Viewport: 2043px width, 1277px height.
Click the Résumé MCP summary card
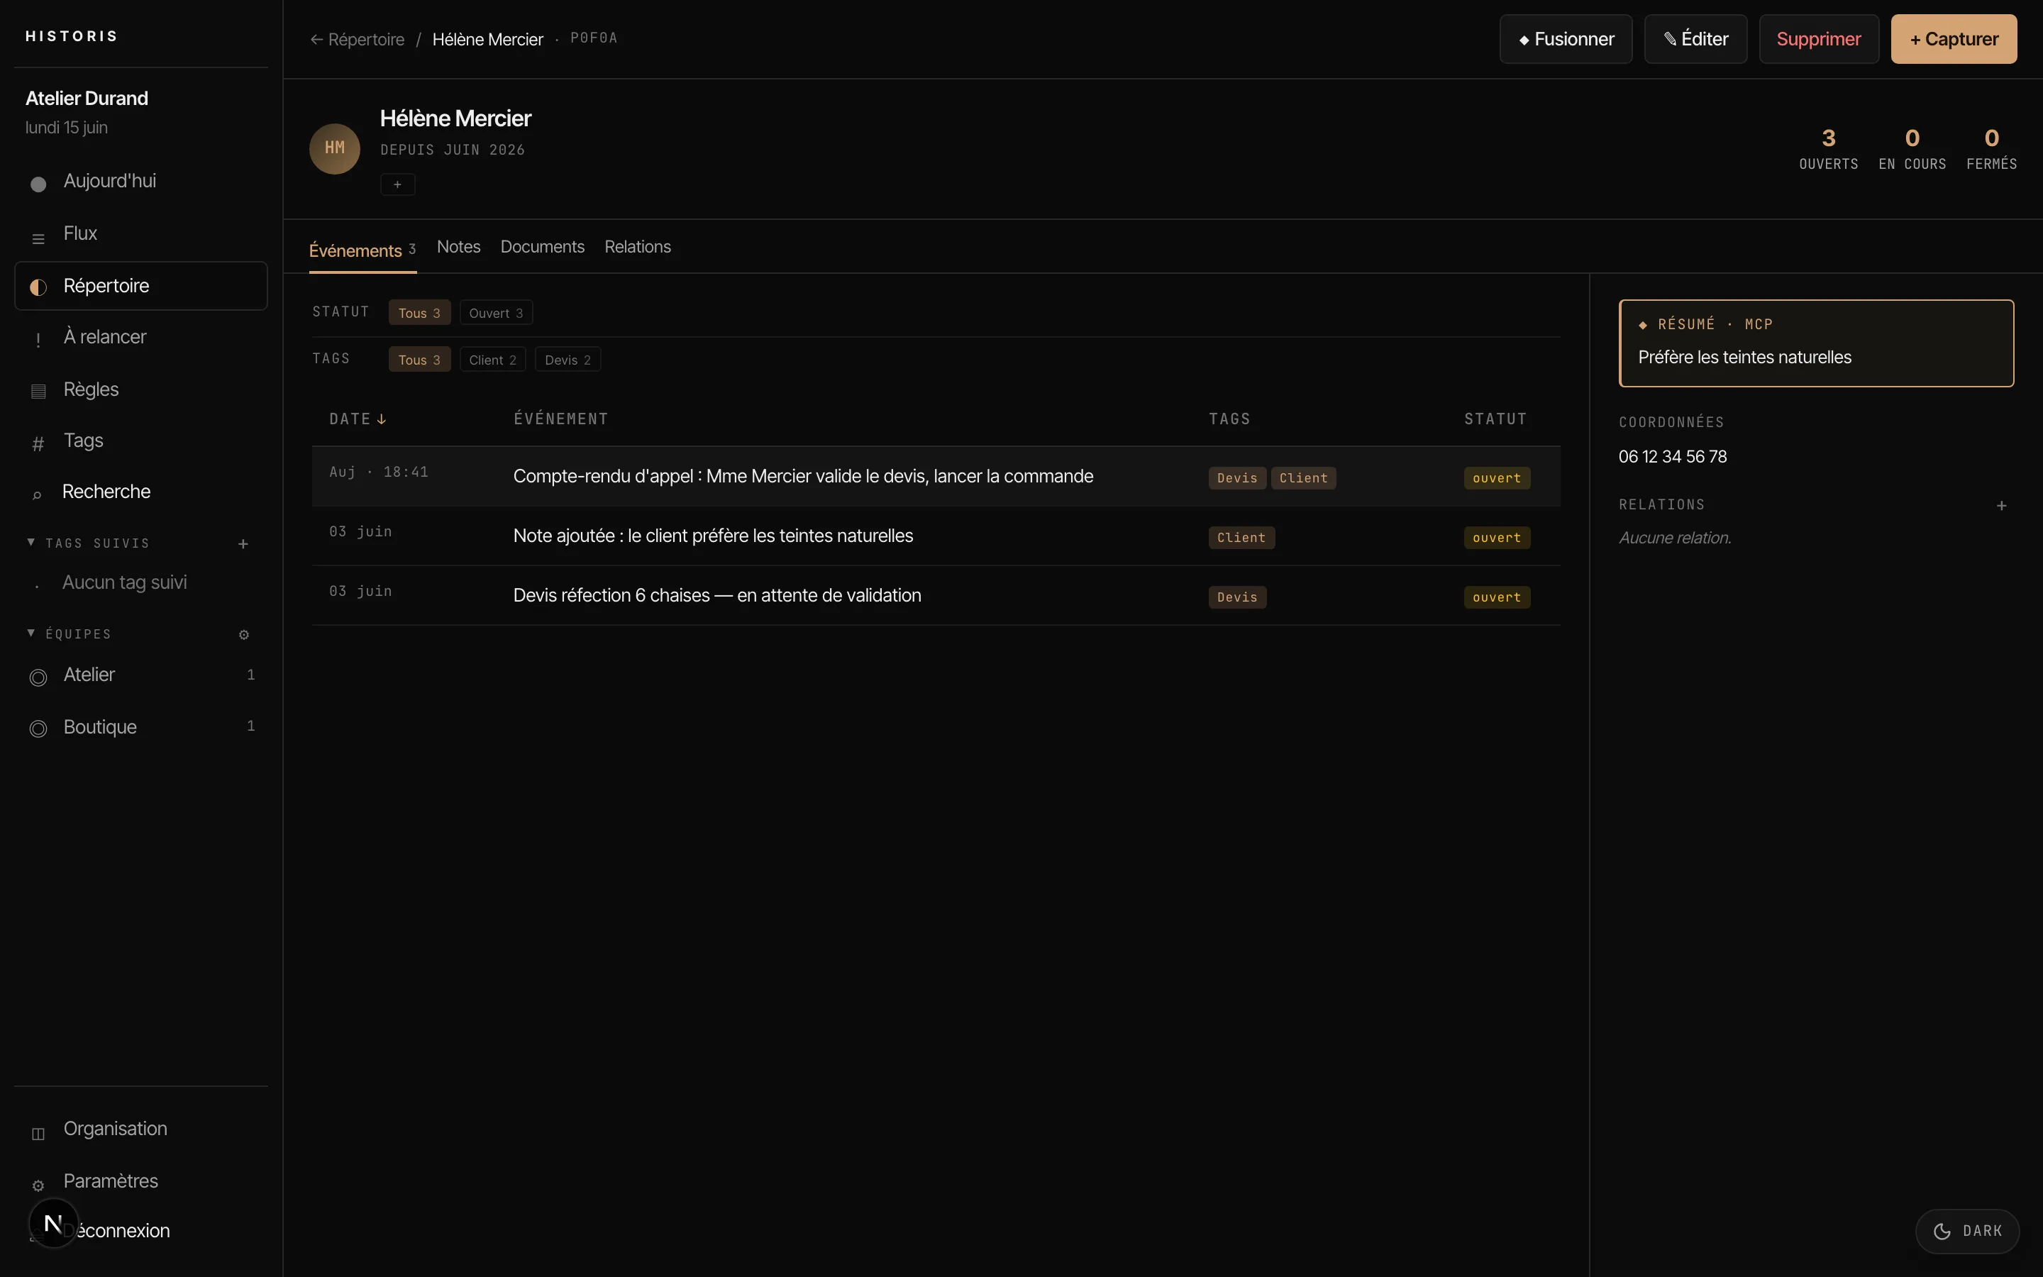click(x=1816, y=344)
